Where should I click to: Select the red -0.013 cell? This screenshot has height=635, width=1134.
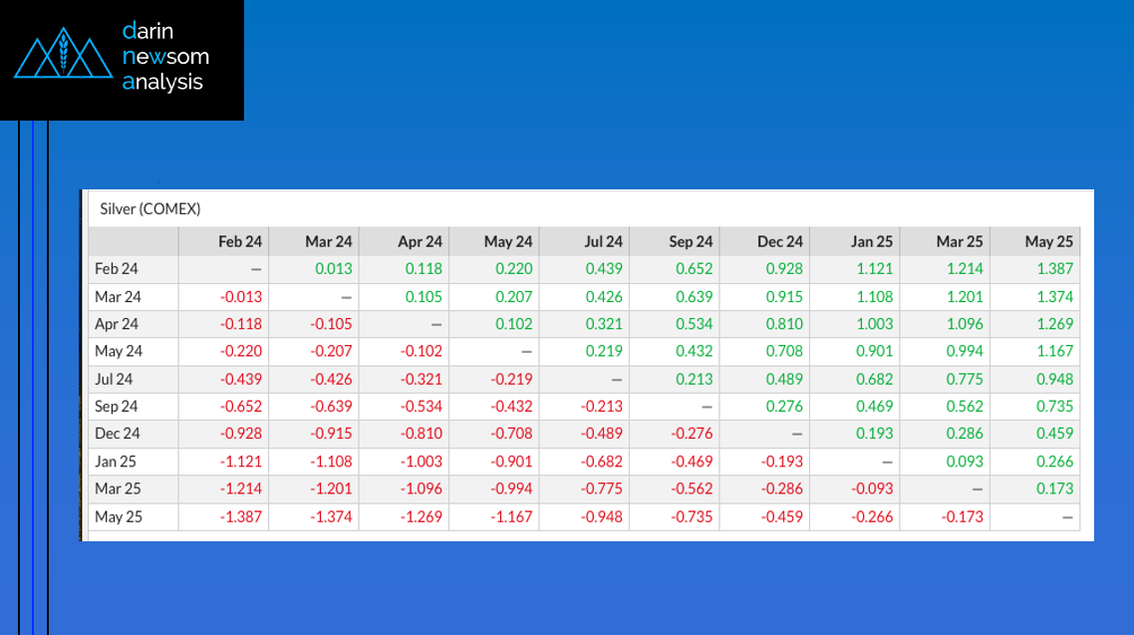(243, 296)
